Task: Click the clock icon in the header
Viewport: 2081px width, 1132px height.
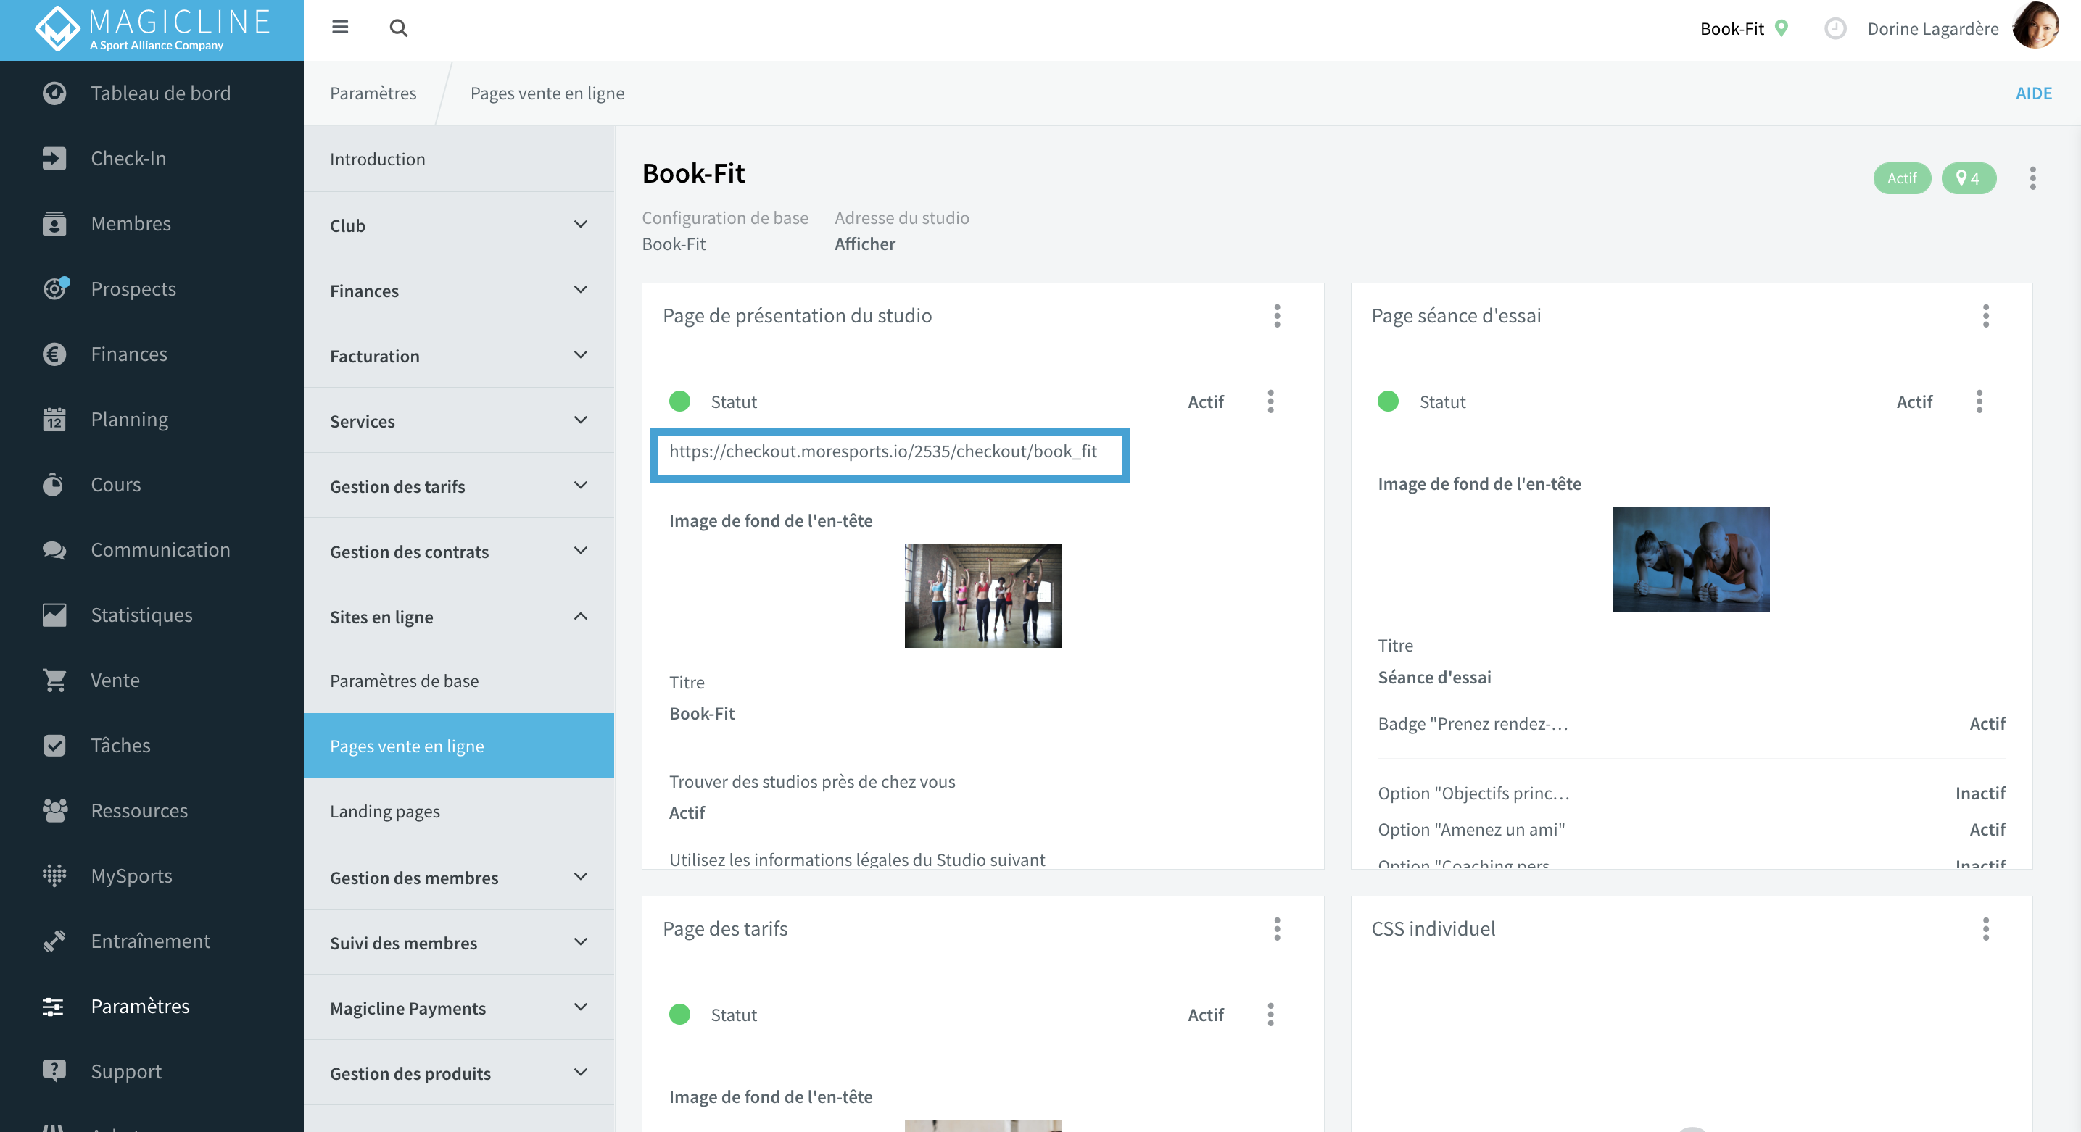Action: (1834, 29)
